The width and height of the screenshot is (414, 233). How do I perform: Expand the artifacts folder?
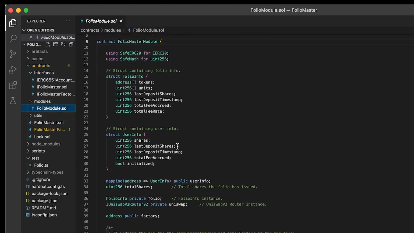[39, 51]
